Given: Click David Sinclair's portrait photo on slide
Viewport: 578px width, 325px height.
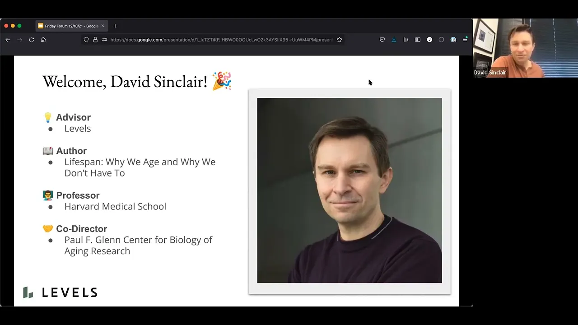Looking at the screenshot, I should 350,190.
